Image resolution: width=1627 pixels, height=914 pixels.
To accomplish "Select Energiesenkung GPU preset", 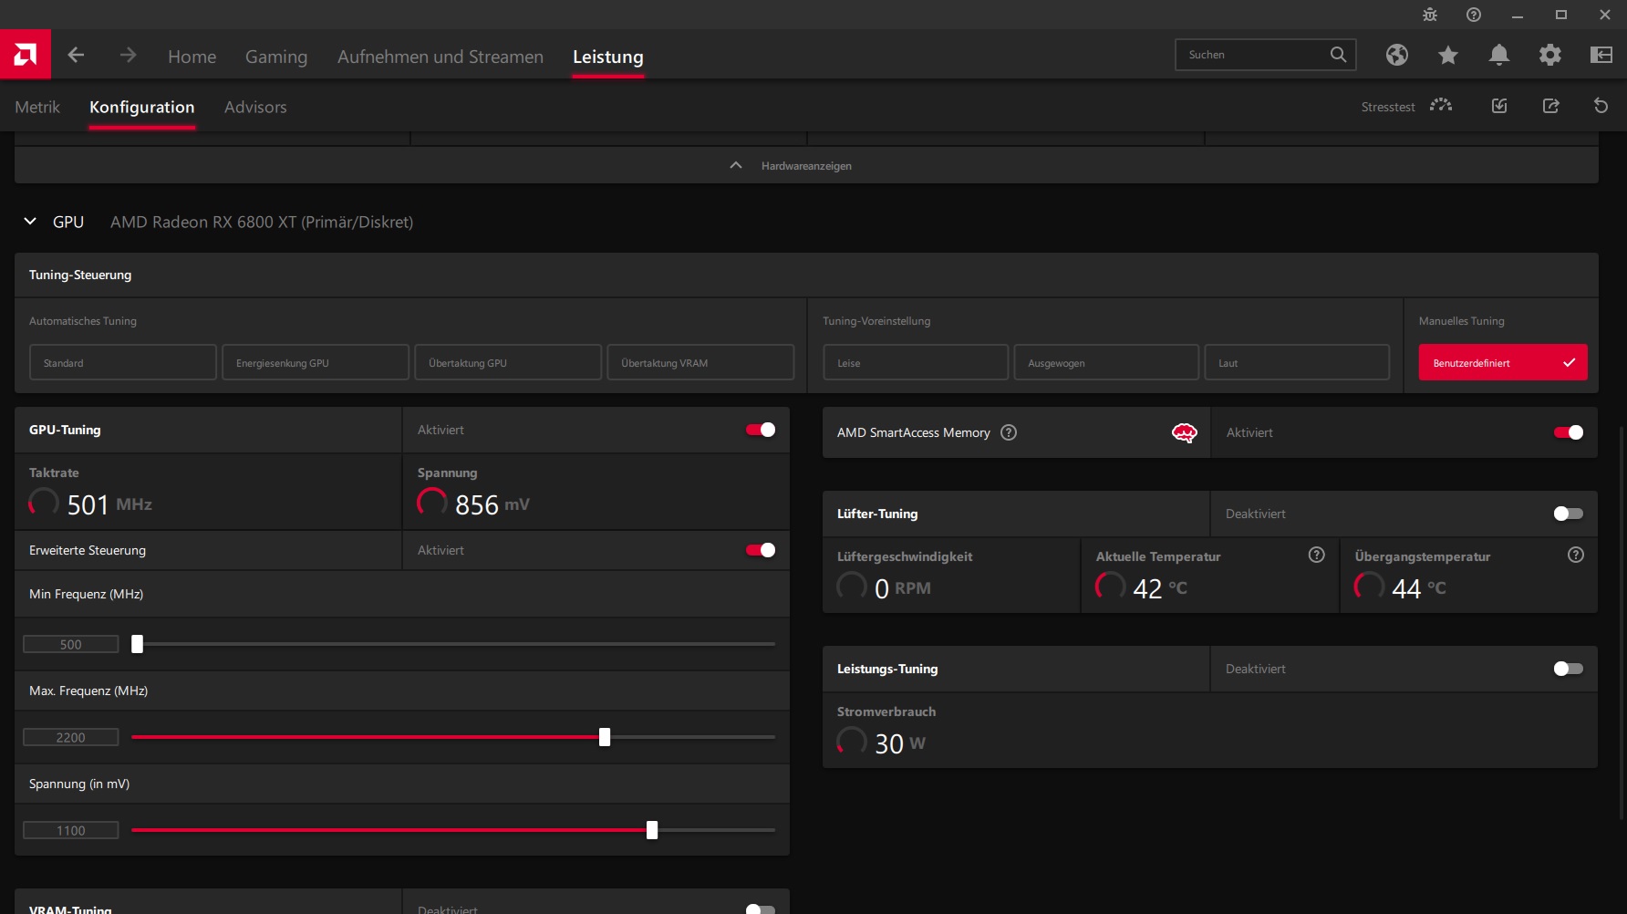I will (316, 362).
